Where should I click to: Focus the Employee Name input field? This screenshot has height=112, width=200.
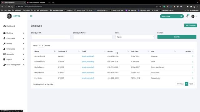pyautogui.click(x=93, y=37)
